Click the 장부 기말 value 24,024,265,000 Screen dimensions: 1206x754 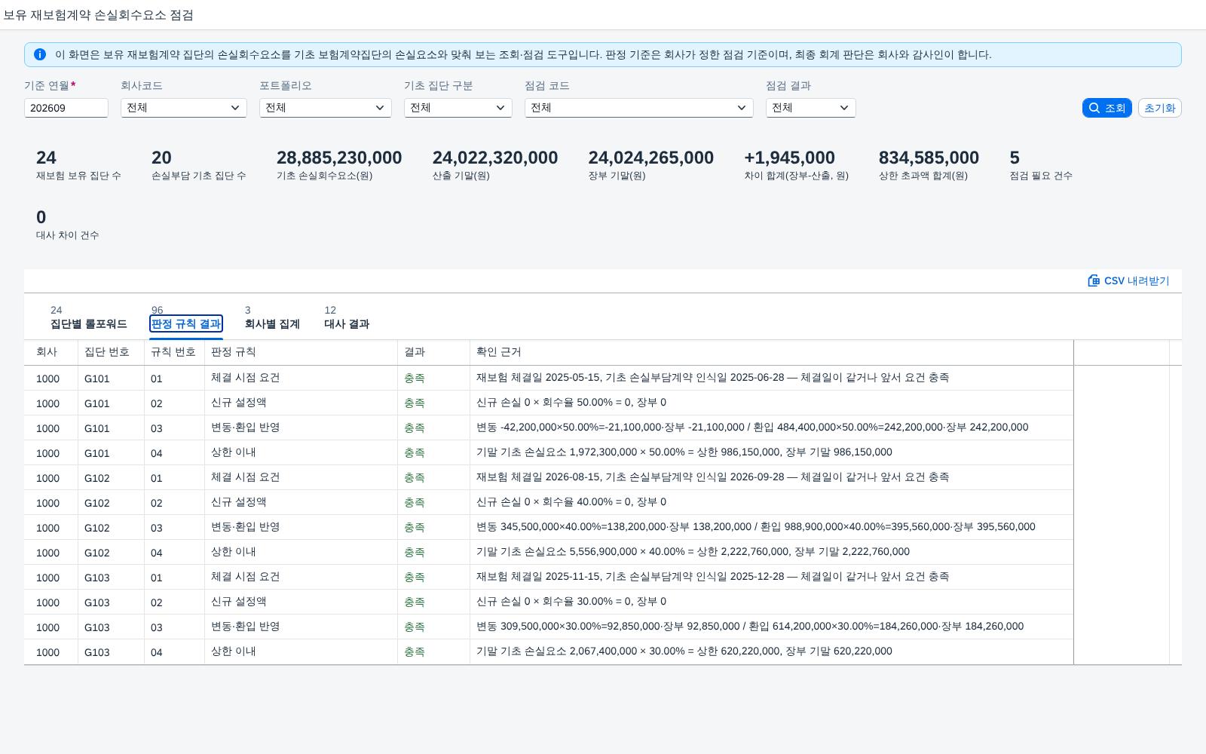click(x=651, y=158)
